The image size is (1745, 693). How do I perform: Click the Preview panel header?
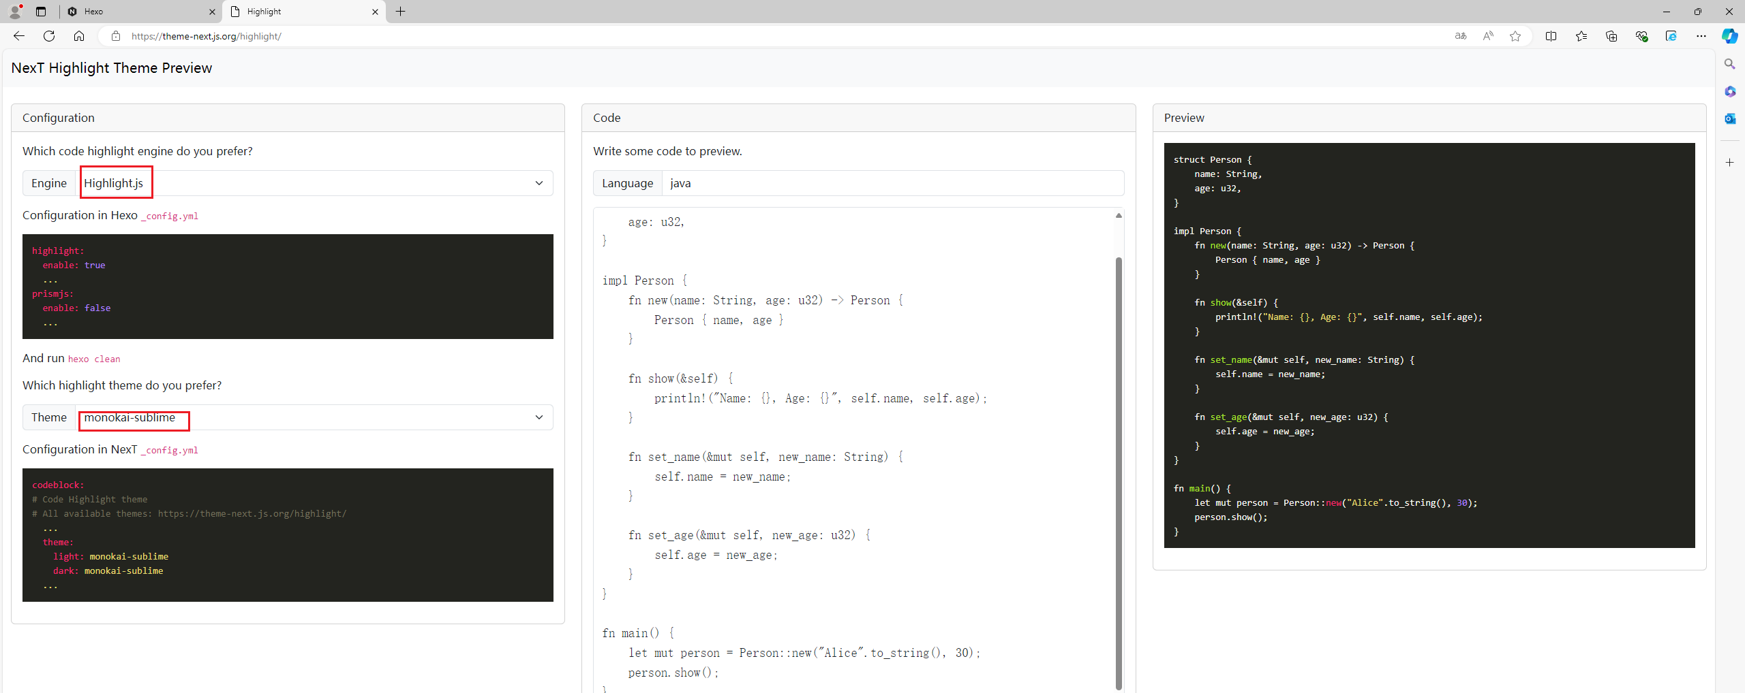point(1429,118)
